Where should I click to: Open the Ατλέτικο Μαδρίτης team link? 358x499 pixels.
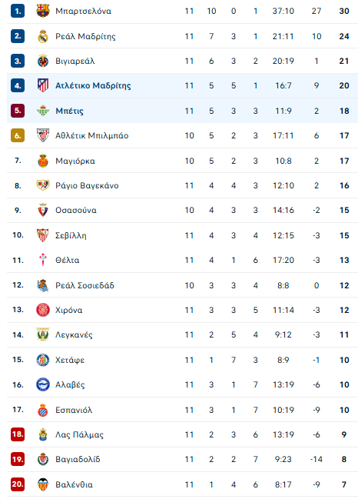coord(93,85)
